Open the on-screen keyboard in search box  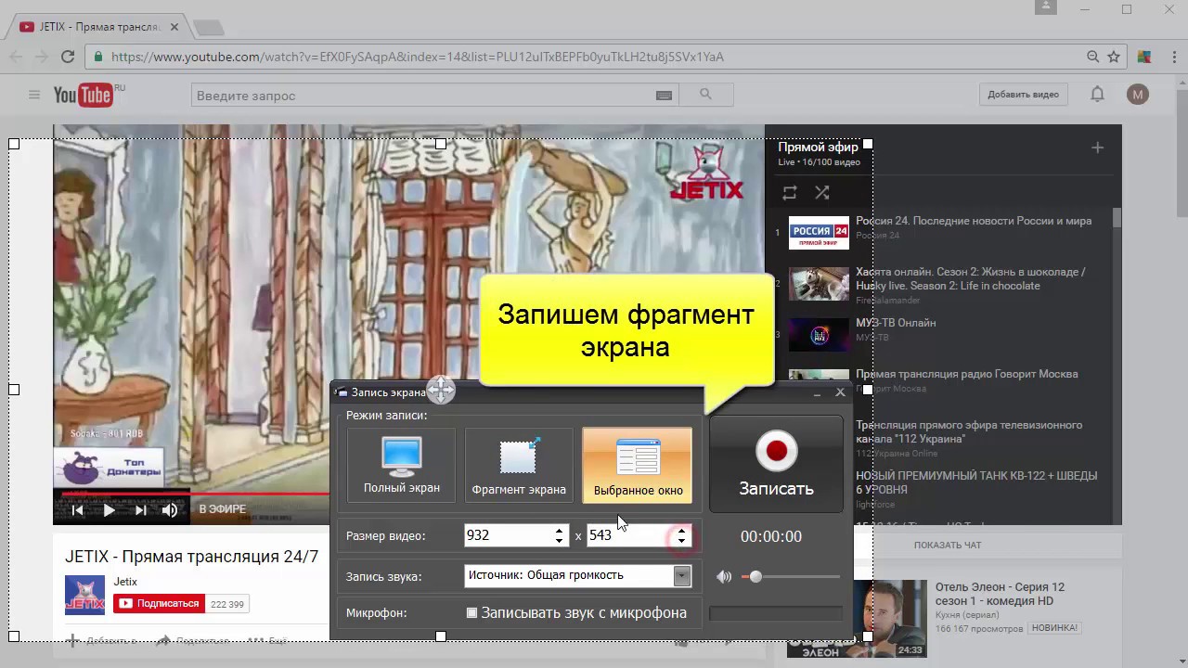pos(664,95)
